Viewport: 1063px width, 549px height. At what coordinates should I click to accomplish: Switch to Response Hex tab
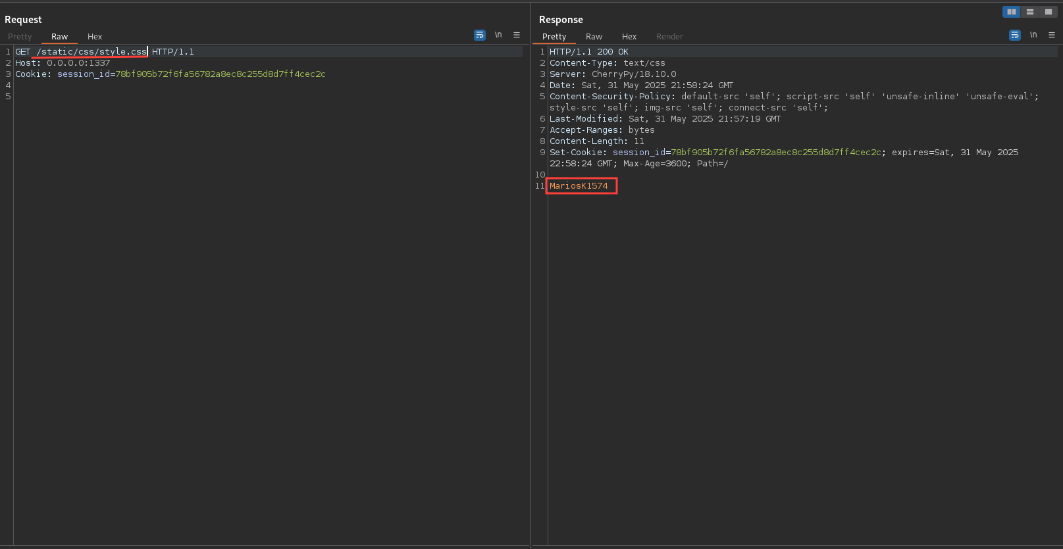[x=629, y=37]
